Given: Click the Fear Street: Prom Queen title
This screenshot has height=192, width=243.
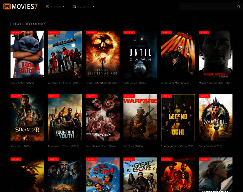Looking at the screenshot, I should coord(102,146).
